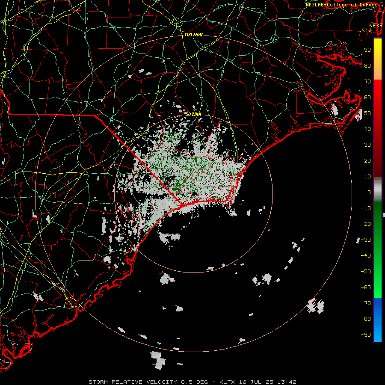Click the [KT] units label
The image size is (385, 385).
[x=365, y=30]
